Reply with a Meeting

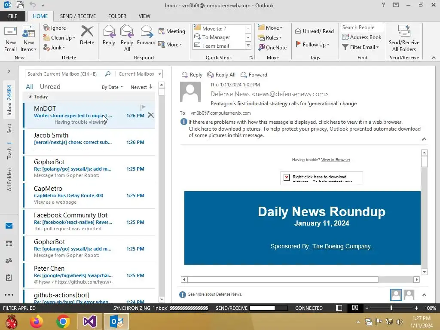(x=172, y=31)
